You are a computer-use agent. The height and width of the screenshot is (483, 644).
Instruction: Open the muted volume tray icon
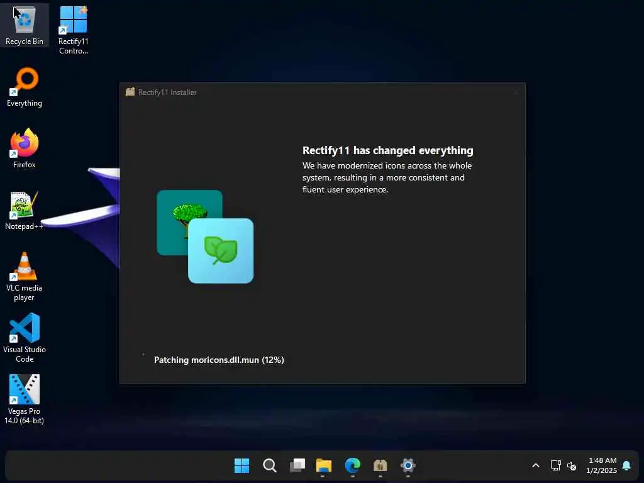(571, 466)
